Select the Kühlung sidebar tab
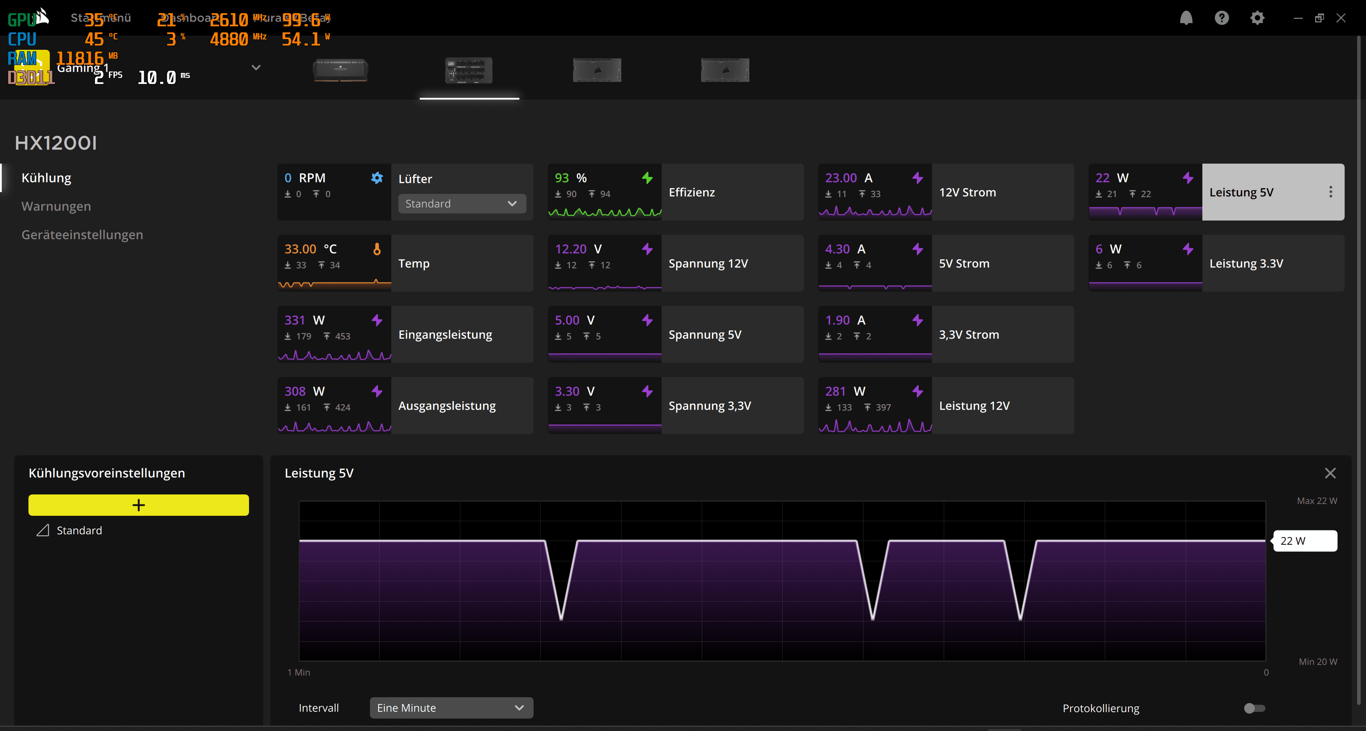1366x731 pixels. tap(46, 178)
